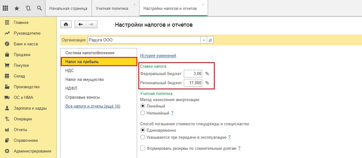
Task: Click the Главное hamburger icon
Action: tap(7, 23)
